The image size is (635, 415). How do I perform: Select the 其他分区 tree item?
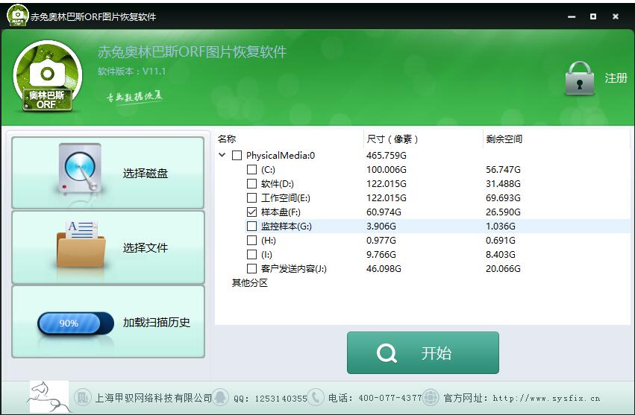tap(249, 282)
